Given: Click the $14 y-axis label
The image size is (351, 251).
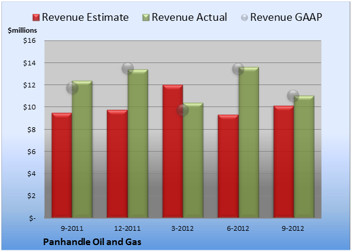Looking at the screenshot, I should [30, 63].
